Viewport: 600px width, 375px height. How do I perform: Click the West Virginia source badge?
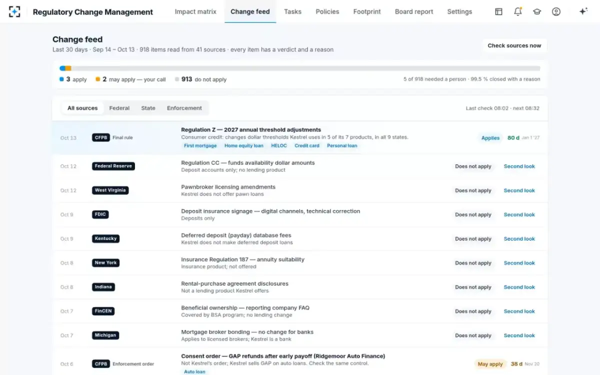110,190
